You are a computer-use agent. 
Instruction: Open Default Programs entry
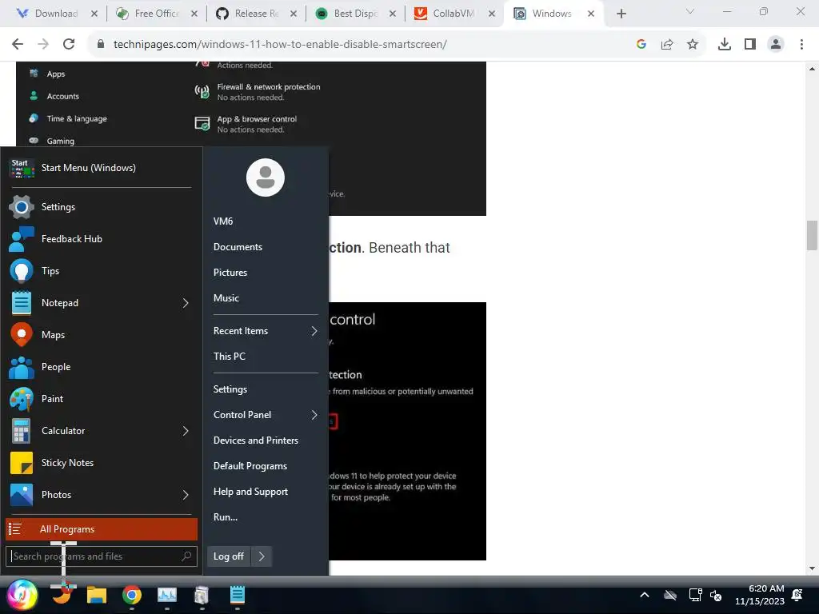(x=250, y=466)
